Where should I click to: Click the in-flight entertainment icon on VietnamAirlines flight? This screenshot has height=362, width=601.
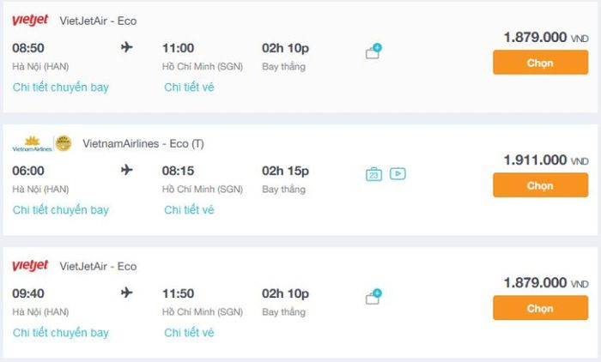pos(397,173)
